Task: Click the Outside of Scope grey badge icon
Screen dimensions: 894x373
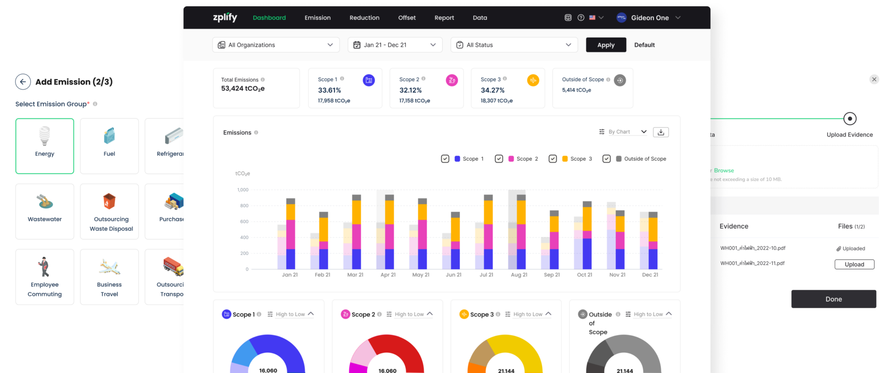Action: point(620,80)
